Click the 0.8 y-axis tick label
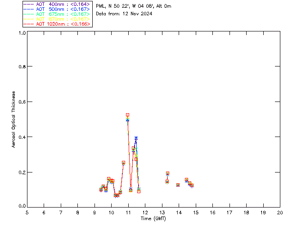Image resolution: width=288 pixels, height=230 pixels. pos(22,66)
